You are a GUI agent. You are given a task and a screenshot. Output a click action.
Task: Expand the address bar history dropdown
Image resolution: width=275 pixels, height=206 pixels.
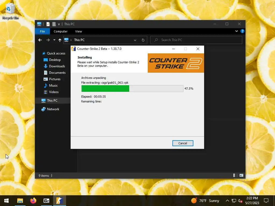(x=135, y=40)
